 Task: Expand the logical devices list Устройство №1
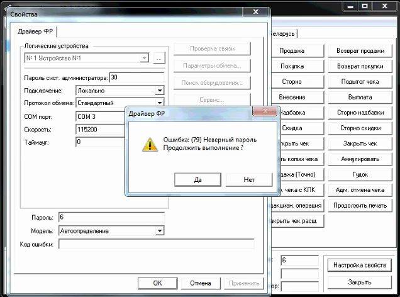click(x=145, y=59)
